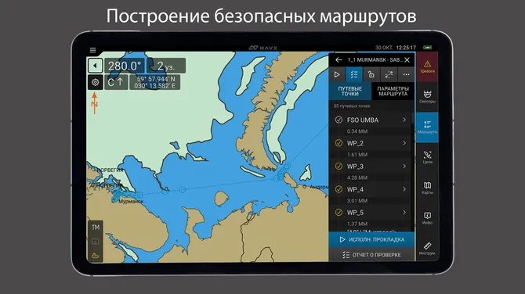
Task: Click the route edit waypoints icon
Action: pos(389,74)
